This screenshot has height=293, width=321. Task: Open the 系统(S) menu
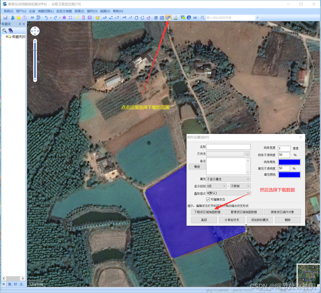click(x=9, y=11)
